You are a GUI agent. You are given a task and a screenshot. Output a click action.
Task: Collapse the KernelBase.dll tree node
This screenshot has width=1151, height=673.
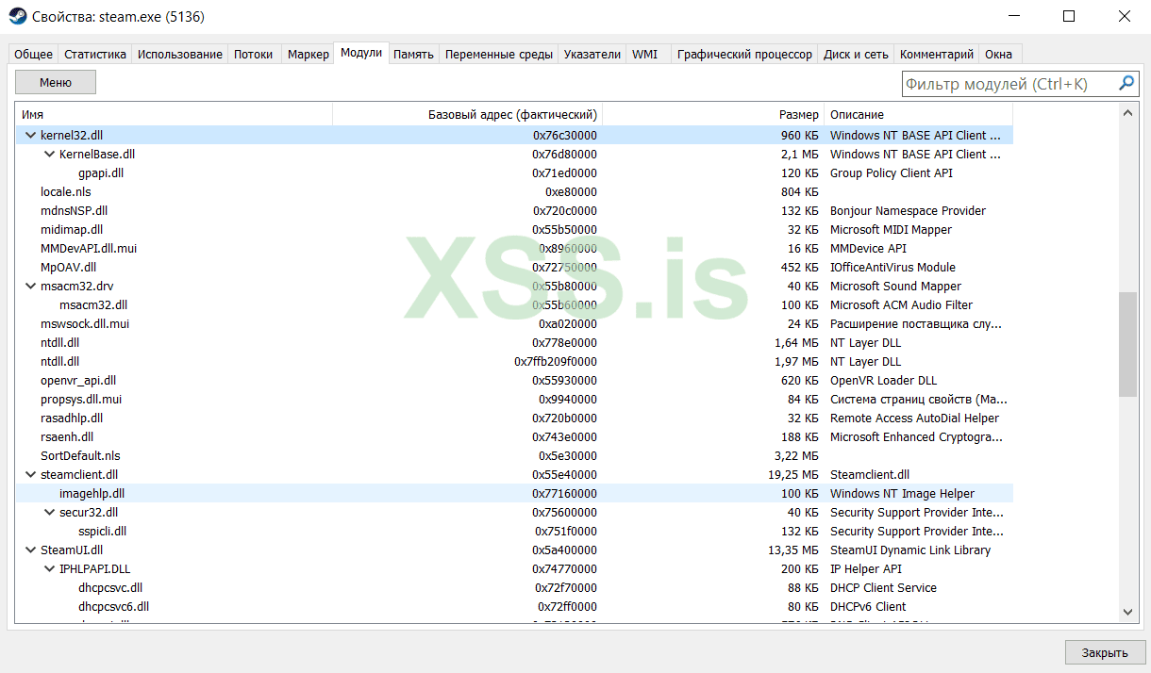(49, 155)
